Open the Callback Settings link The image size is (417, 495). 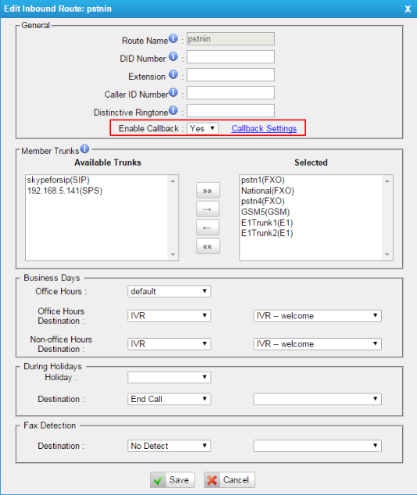(x=264, y=129)
